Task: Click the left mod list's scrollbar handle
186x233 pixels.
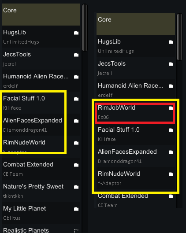Action: coord(85,28)
